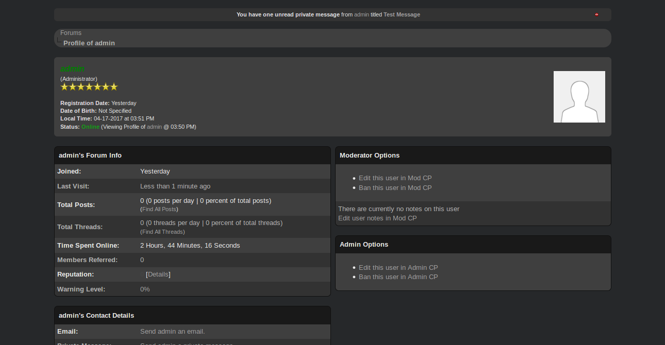Edit this user in Mod CP

point(395,178)
